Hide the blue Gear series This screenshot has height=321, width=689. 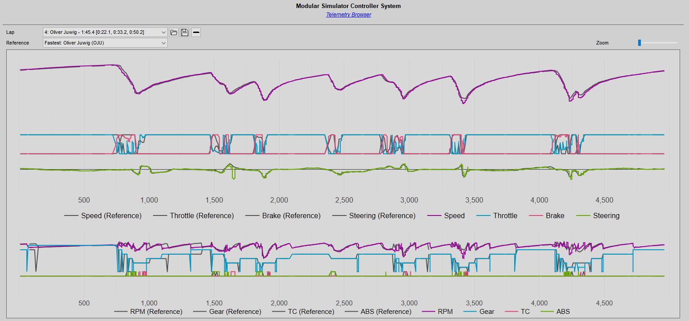coord(479,312)
